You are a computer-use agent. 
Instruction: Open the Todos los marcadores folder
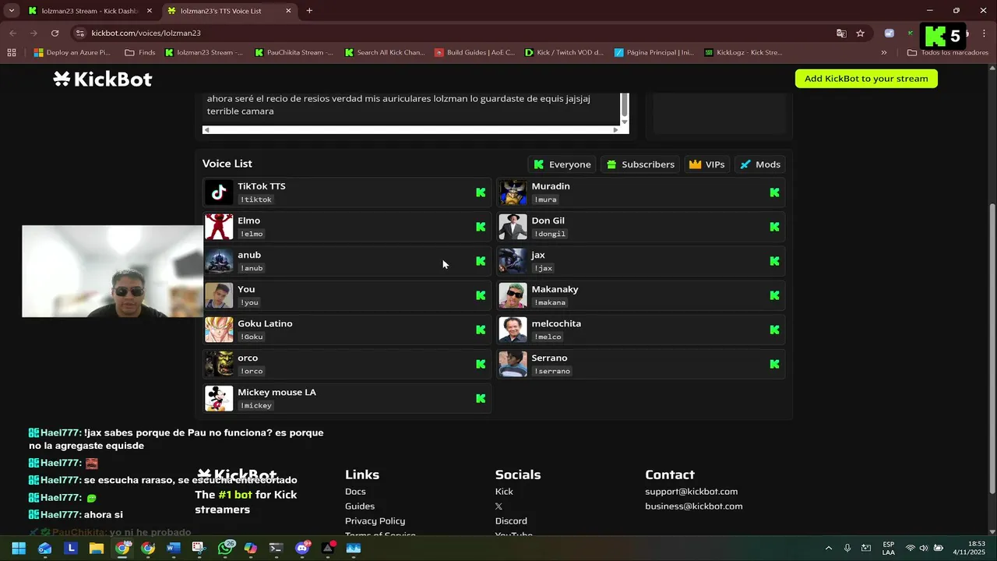click(947, 53)
